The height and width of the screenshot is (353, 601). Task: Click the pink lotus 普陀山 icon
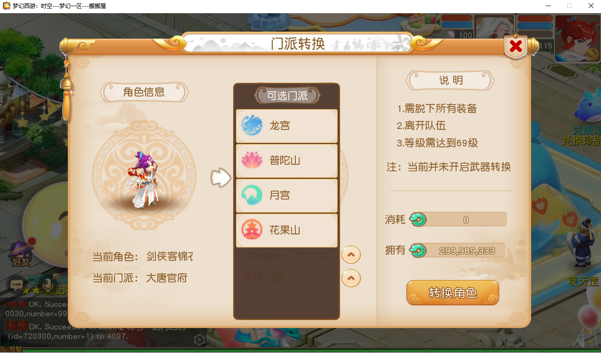[x=252, y=160]
